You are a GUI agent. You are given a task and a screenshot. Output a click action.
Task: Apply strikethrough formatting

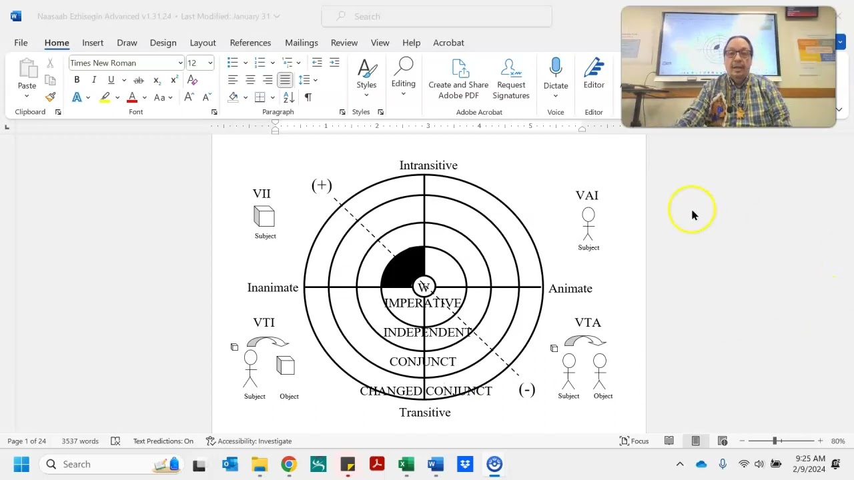(139, 80)
